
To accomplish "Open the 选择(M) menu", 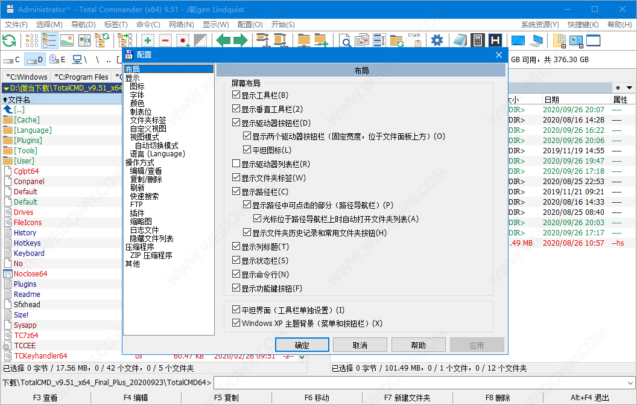I will 49,25.
